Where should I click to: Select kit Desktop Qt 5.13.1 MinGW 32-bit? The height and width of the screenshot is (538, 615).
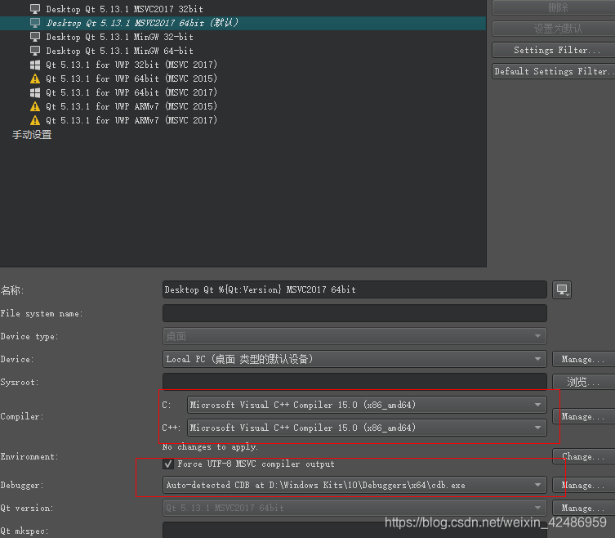119,37
